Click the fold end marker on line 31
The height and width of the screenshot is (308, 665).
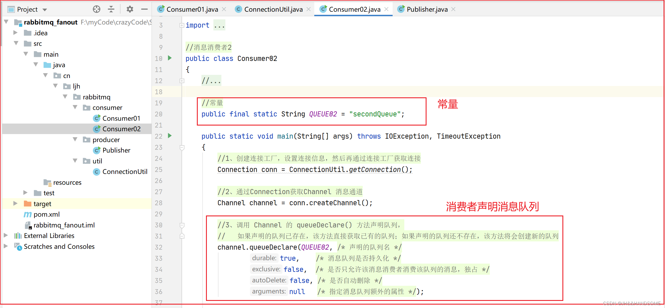(182, 236)
